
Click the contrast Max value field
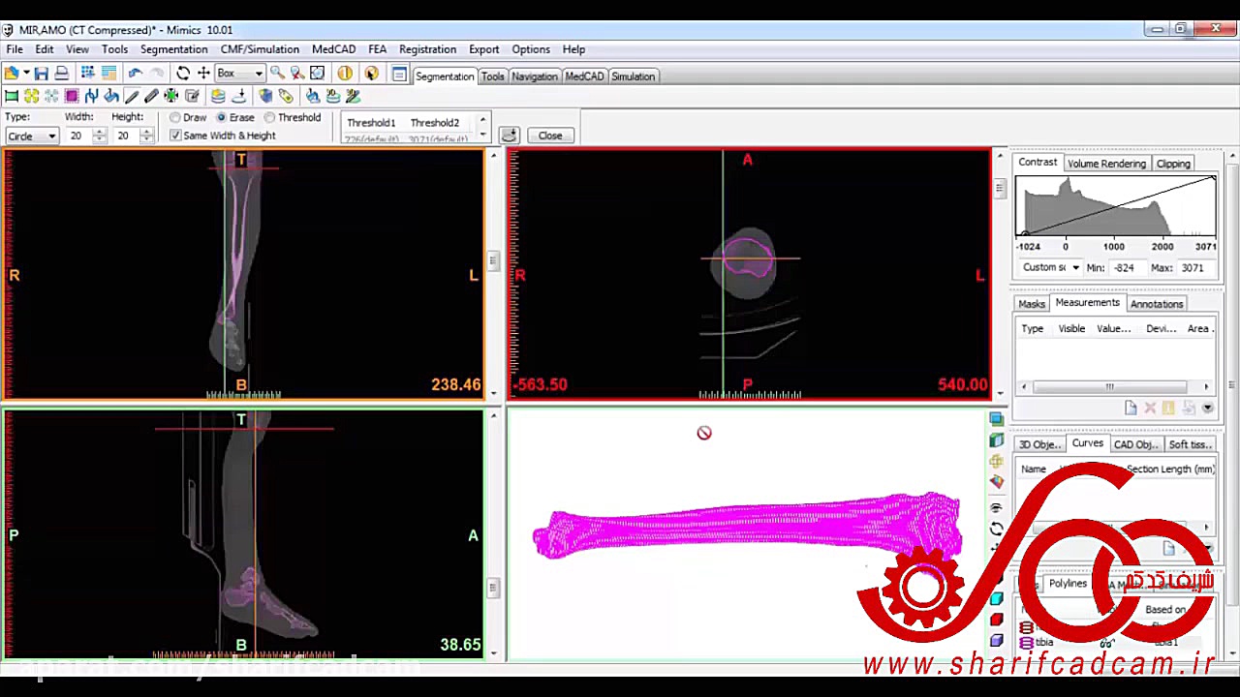[1196, 267]
